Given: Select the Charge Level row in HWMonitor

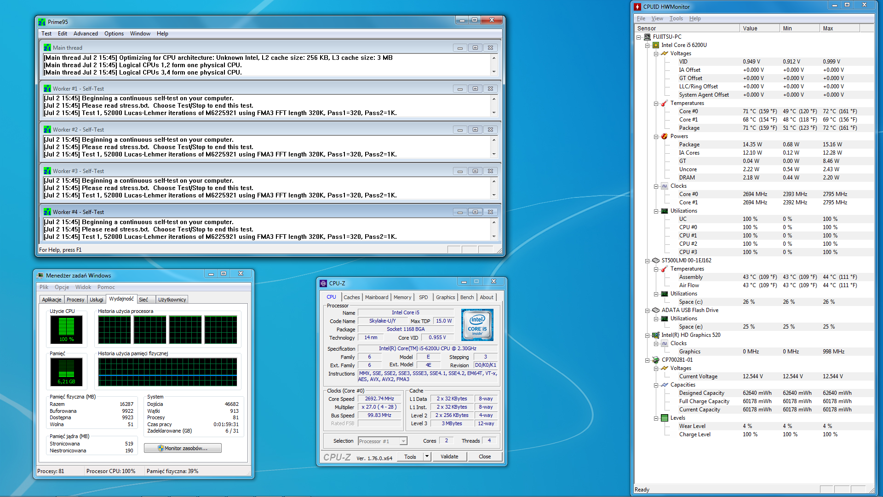Looking at the screenshot, I should point(754,434).
